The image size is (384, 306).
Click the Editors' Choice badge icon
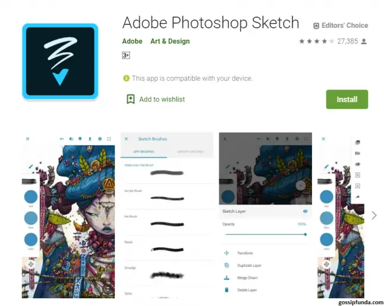pos(316,26)
